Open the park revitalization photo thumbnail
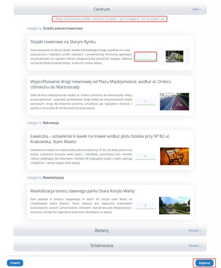Viewport: 221px width, 268px height. tap(175, 205)
